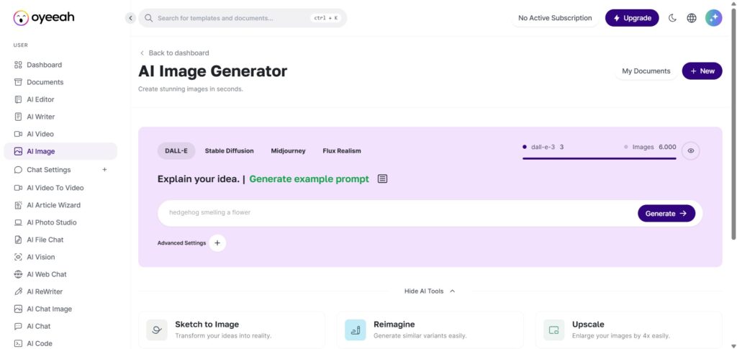Click the oyeeah logo
The height and width of the screenshot is (349, 737).
44,18
